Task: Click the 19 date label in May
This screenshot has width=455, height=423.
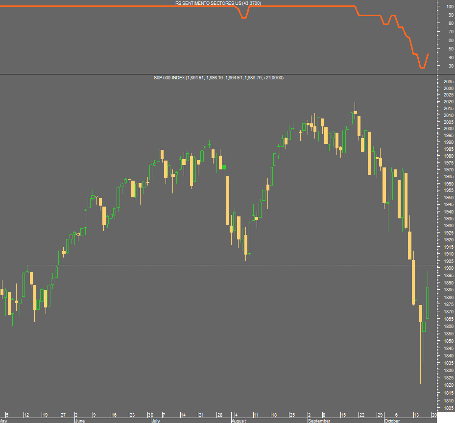Action: click(45, 415)
